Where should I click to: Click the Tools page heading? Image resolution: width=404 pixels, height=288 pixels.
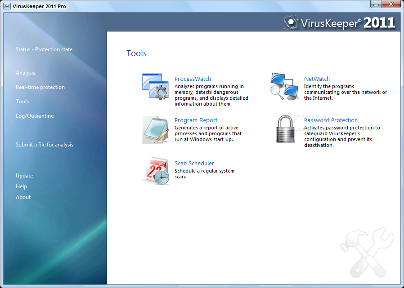pyautogui.click(x=137, y=53)
